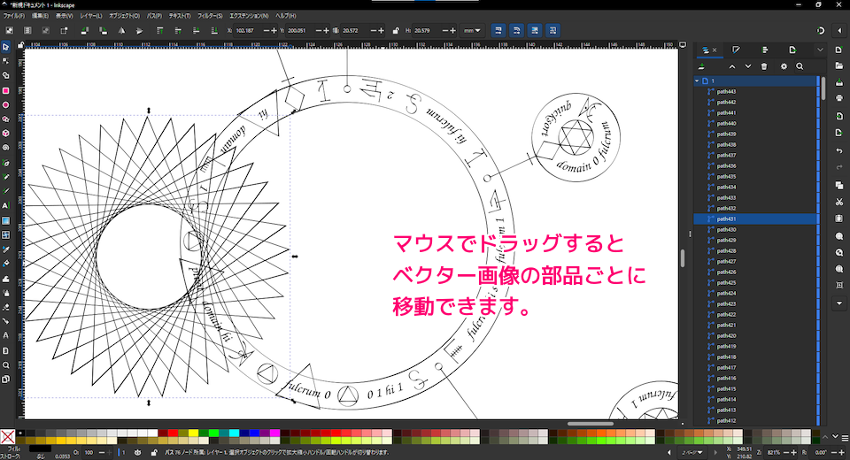Click the Duplicate icon in command bar
Viewport: 850px width, 460px height.
tap(839, 185)
